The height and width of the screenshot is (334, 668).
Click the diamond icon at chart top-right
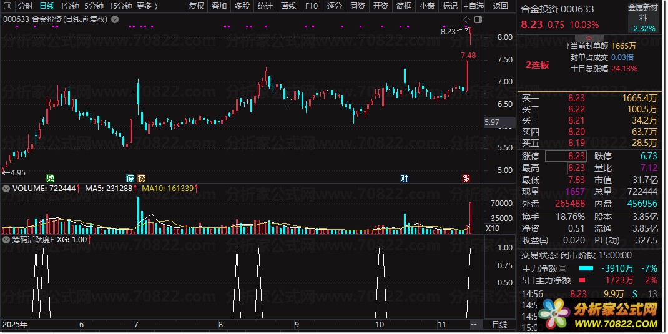(466, 21)
